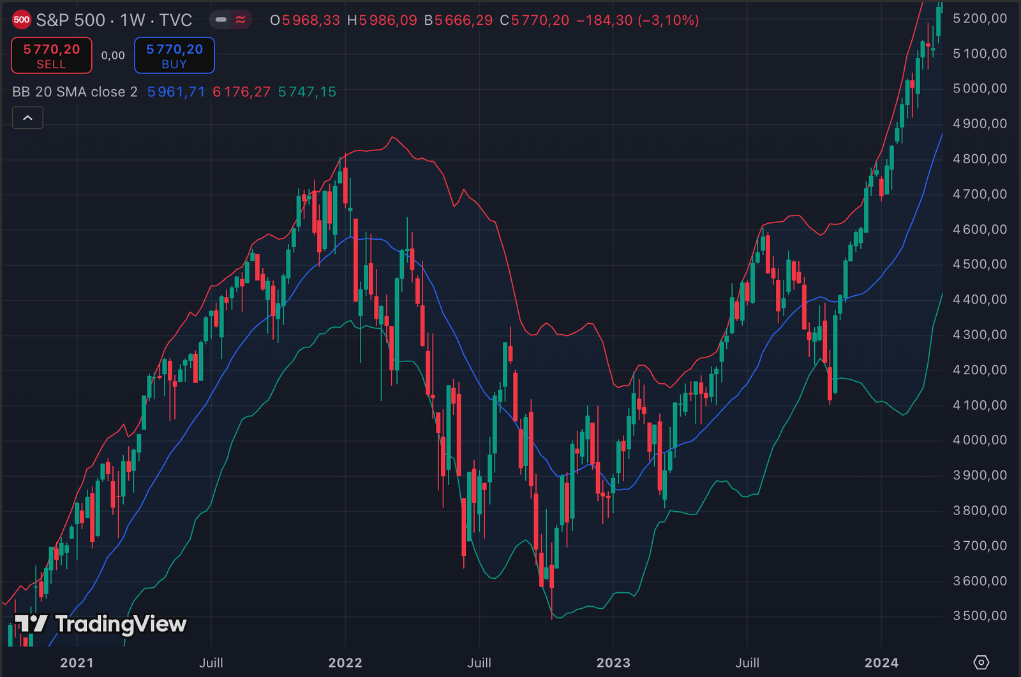The image size is (1021, 677).
Task: Select the BB 20 SMA close 2 indicator legend
Action: point(75,92)
